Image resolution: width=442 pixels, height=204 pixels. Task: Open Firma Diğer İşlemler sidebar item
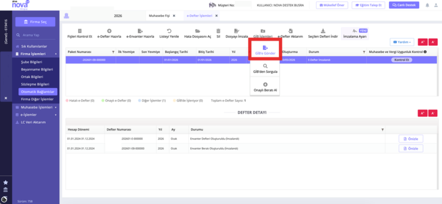click(x=37, y=99)
